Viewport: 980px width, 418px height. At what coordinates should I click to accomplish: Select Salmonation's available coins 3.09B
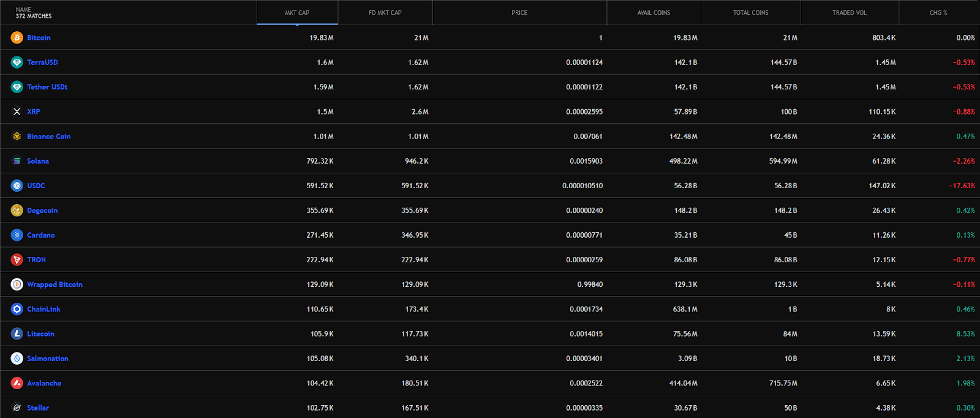click(x=688, y=359)
